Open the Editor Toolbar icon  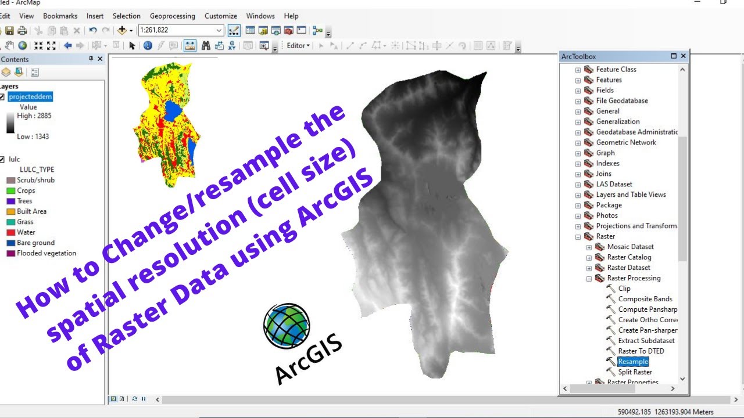pyautogui.click(x=234, y=30)
